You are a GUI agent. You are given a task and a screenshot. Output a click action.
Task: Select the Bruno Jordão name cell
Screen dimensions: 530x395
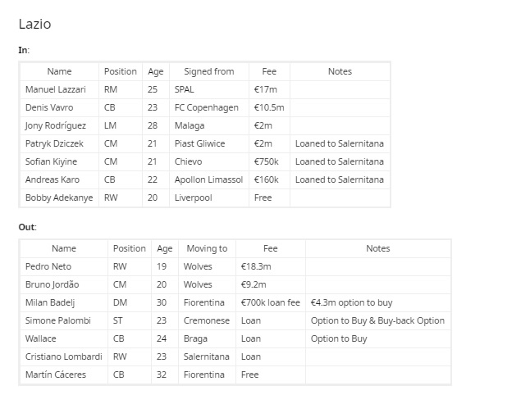pyautogui.click(x=64, y=284)
